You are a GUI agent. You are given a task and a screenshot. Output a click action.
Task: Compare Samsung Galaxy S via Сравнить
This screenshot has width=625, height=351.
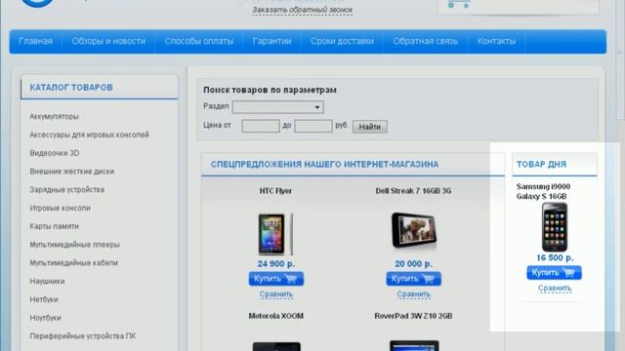tap(555, 289)
